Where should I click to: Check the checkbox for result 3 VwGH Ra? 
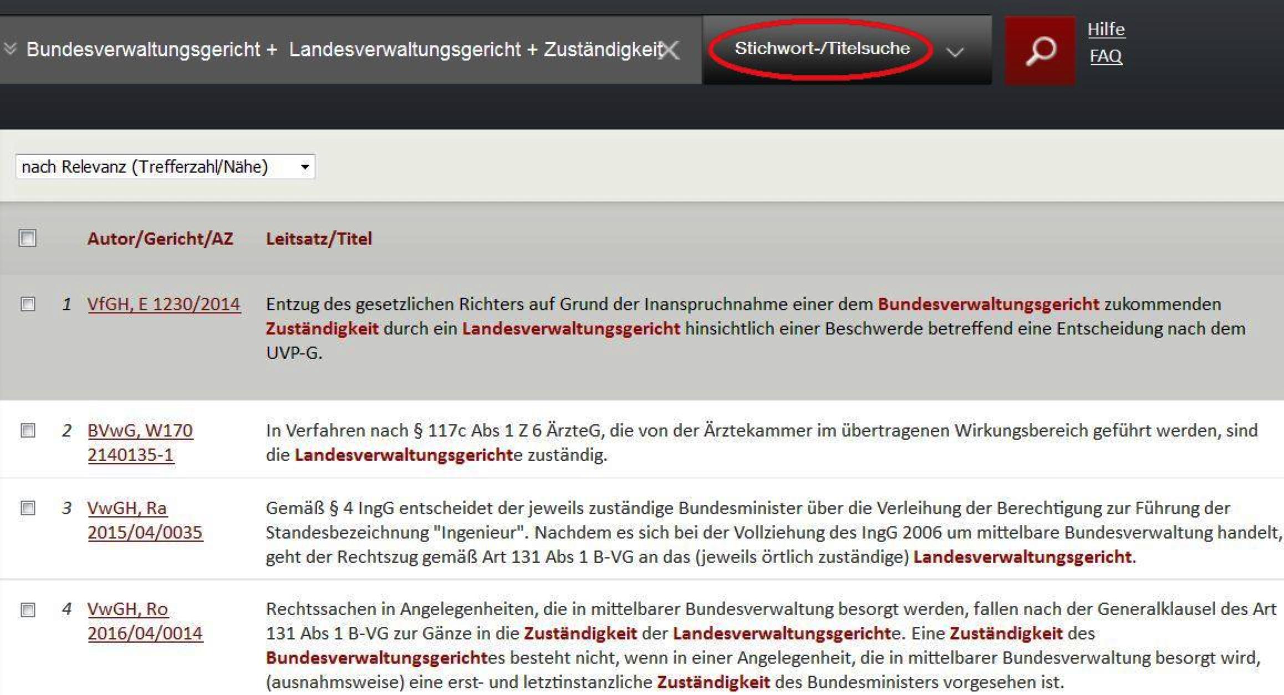pos(28,508)
